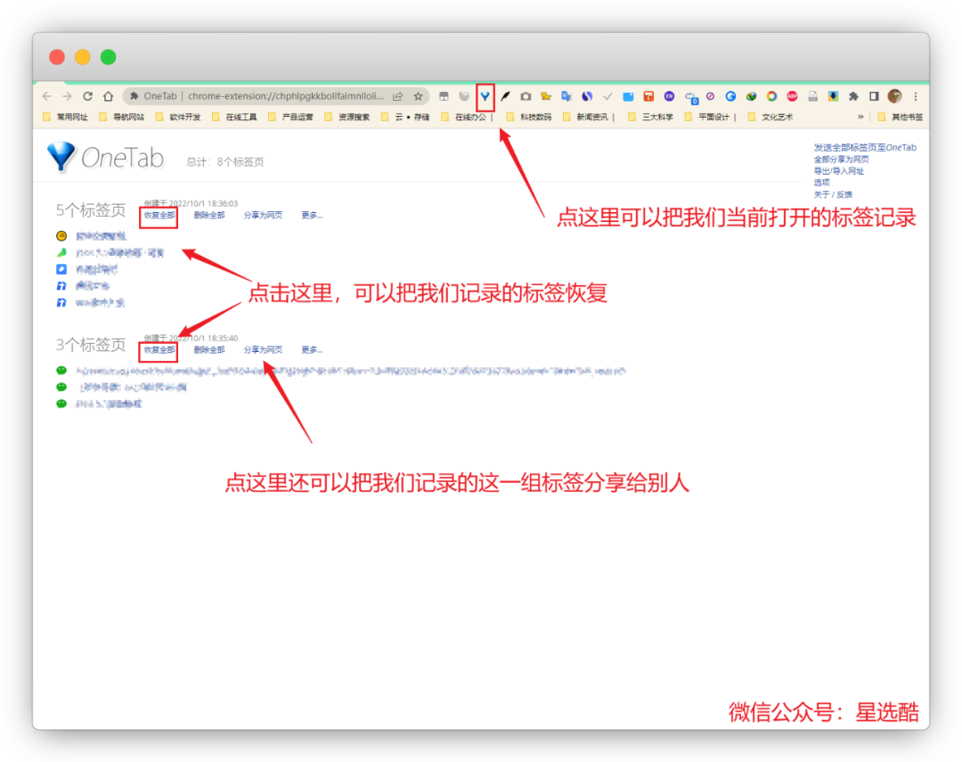Screen dimensions: 962x762
Task: Open the 在线工具 bookmark folder
Action: pyautogui.click(x=234, y=117)
